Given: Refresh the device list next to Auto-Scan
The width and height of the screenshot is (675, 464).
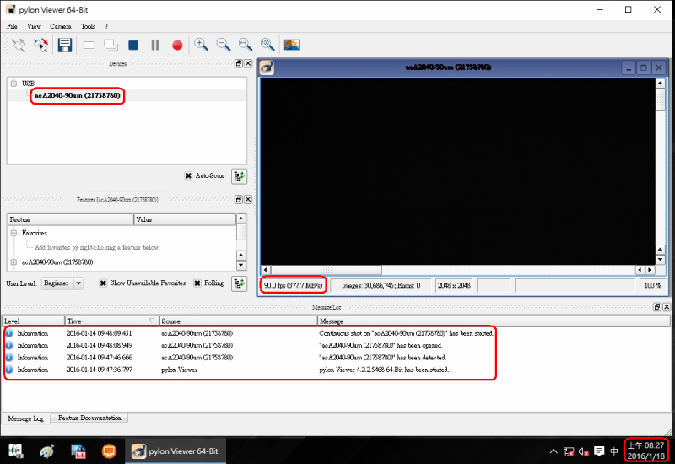Looking at the screenshot, I should coord(240,175).
